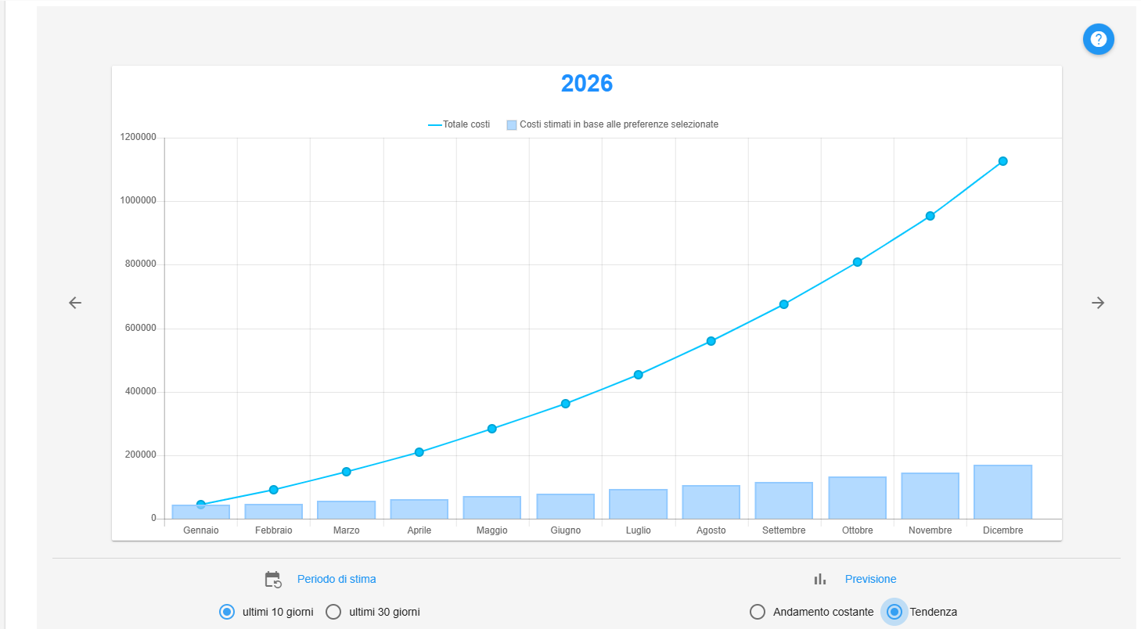Click the Dicembre data point on line
Image resolution: width=1141 pixels, height=629 pixels.
(x=1002, y=161)
